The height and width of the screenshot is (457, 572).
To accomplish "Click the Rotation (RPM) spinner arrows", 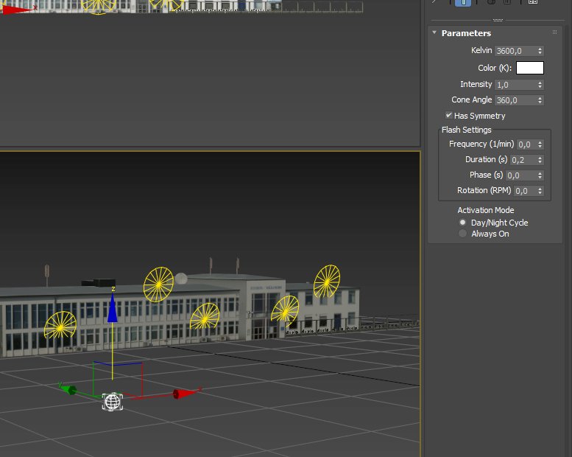I will tap(540, 191).
